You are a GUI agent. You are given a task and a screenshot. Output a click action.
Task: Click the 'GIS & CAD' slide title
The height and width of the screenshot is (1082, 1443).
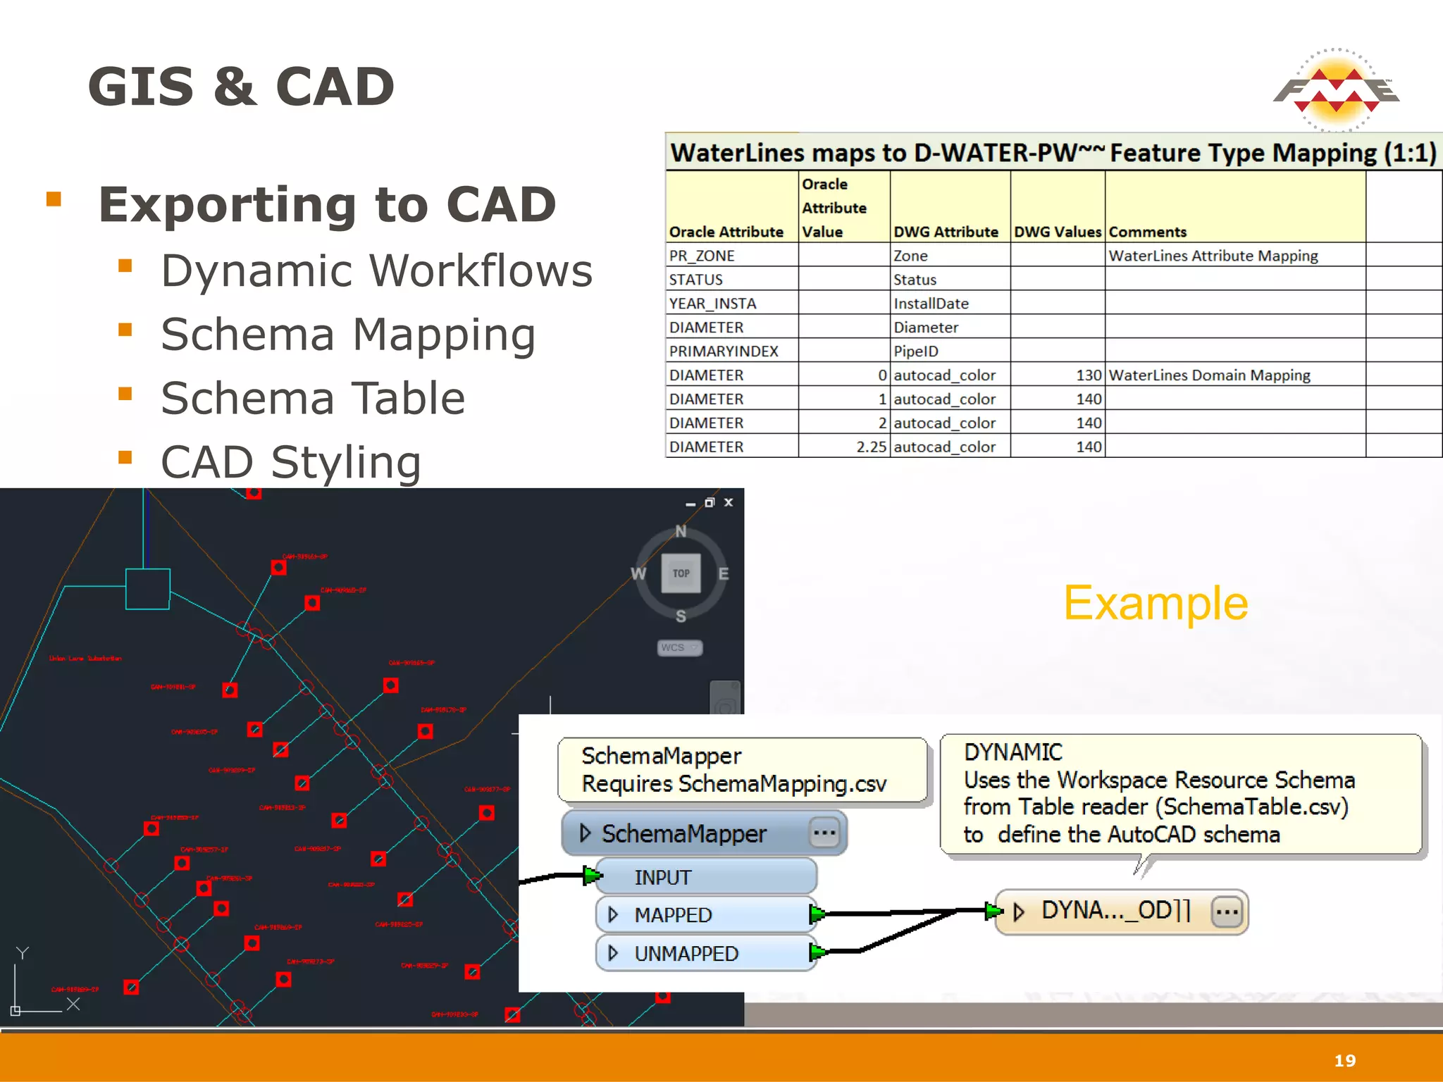[x=241, y=87]
